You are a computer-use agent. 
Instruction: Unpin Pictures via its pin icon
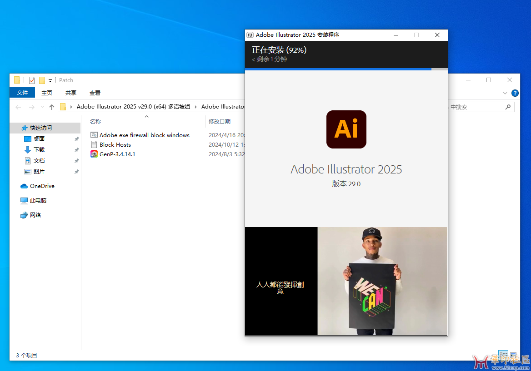76,172
